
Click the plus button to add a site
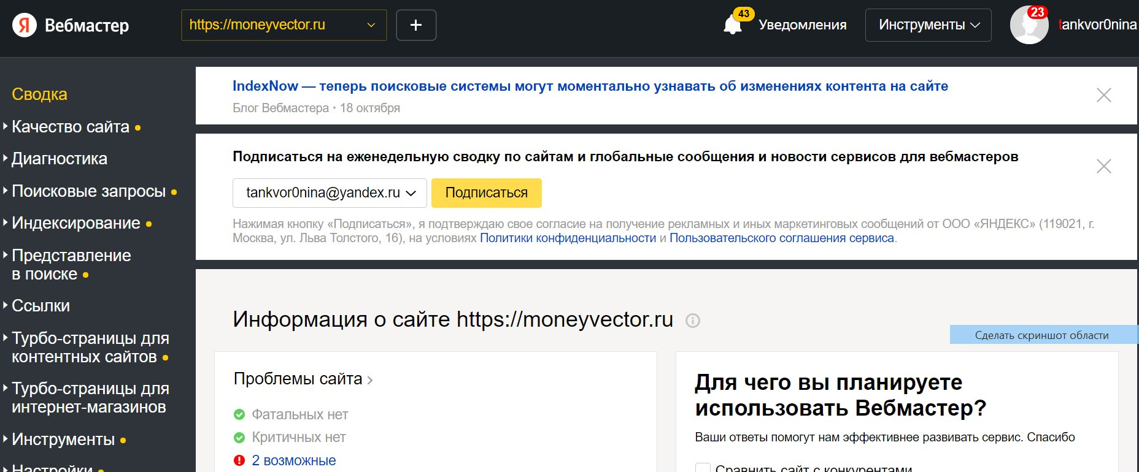(x=416, y=25)
